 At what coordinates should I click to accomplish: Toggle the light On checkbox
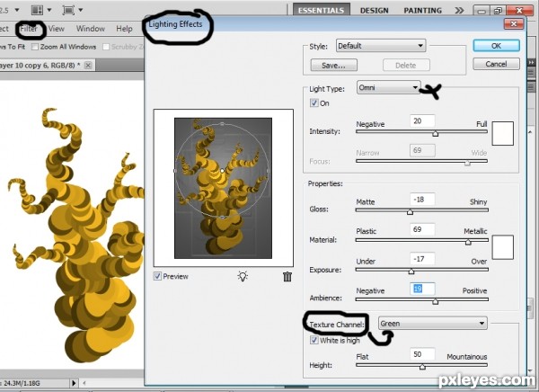coord(314,102)
